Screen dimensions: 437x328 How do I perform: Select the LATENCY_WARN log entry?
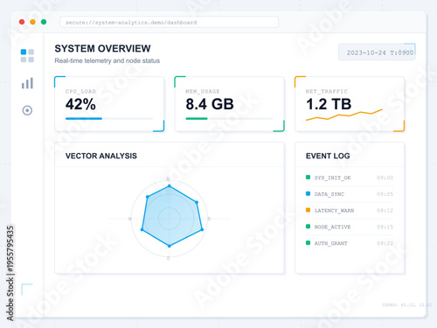350,210
